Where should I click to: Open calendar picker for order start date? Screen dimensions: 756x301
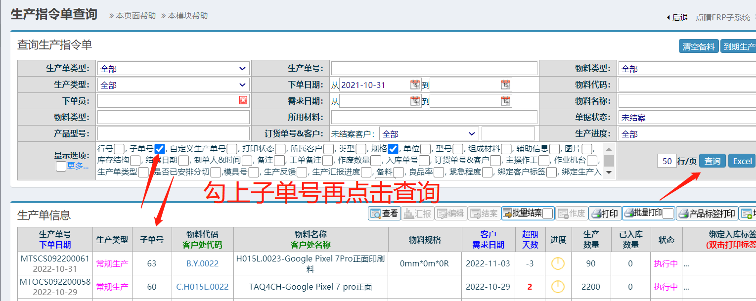(415, 85)
